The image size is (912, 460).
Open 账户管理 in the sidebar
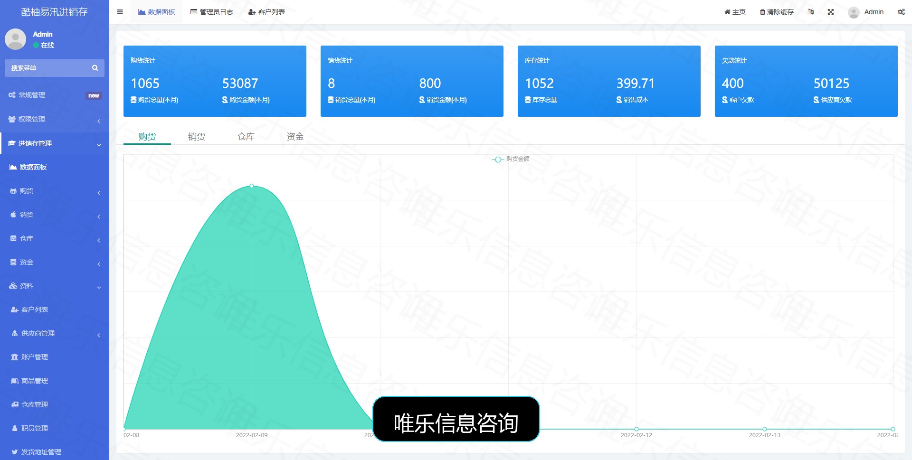tap(55, 357)
